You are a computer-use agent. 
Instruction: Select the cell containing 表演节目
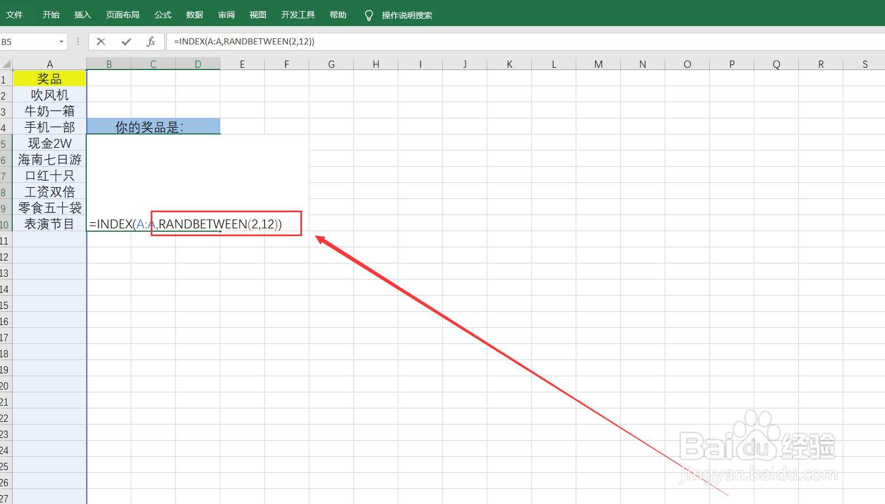(x=50, y=224)
